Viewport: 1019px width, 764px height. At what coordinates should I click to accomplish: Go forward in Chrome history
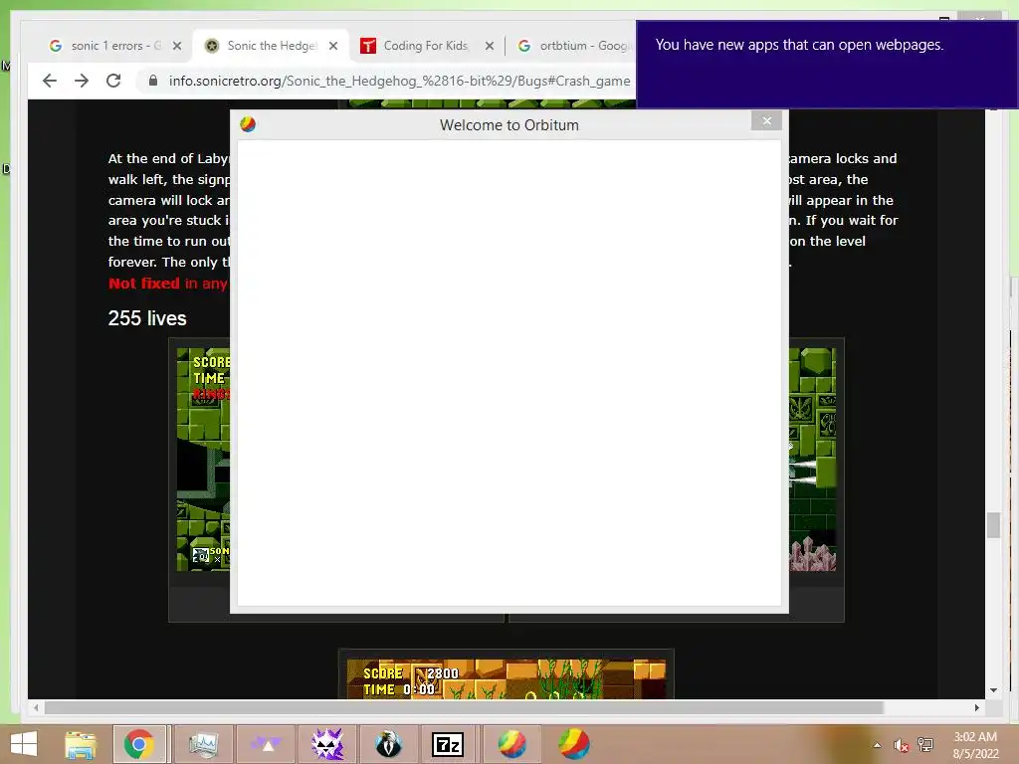click(x=82, y=81)
